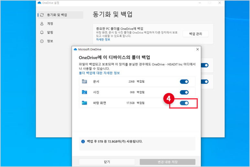Click the 바탕 화면 folder icon
Screen dimensions: 250x167
coord(84,103)
